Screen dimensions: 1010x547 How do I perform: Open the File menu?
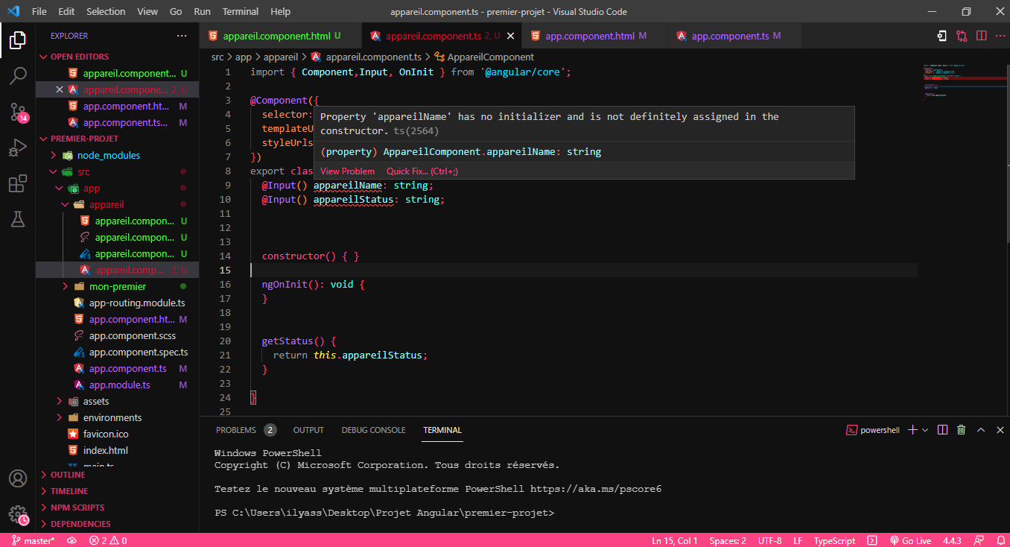coord(39,12)
